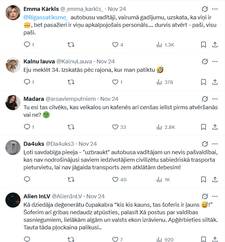This screenshot has height=242, width=225.
Task: Repost Kalnu lauva's tweet
Action: pos(71,82)
